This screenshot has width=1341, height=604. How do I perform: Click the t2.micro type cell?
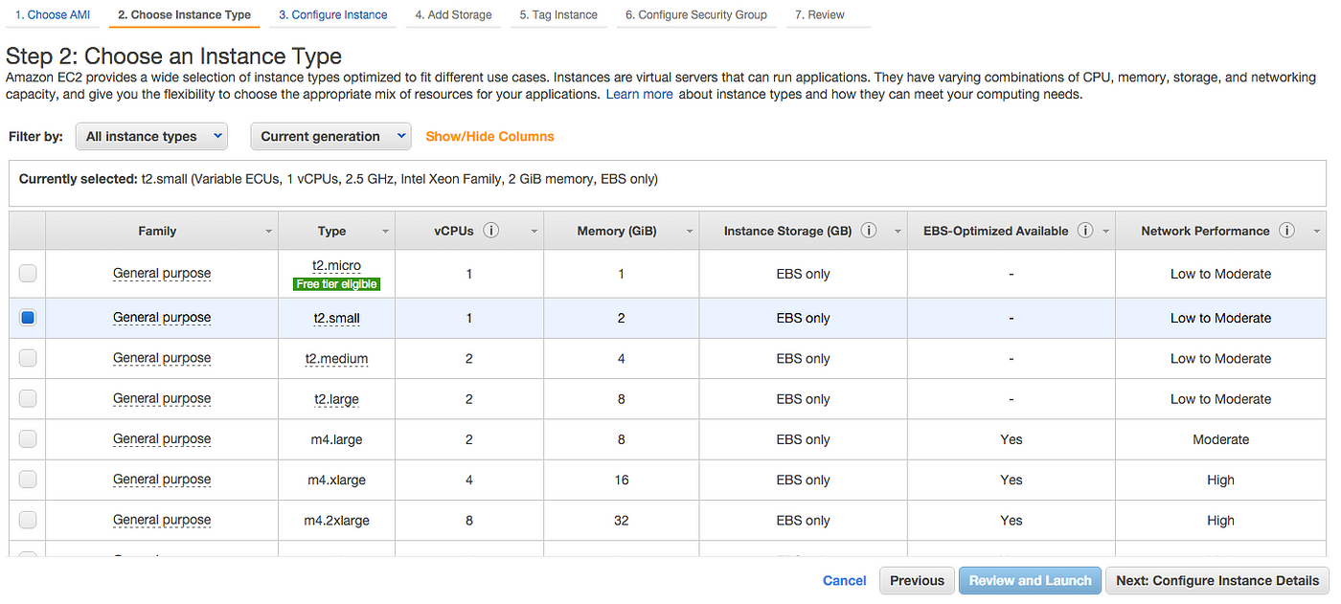[336, 265]
